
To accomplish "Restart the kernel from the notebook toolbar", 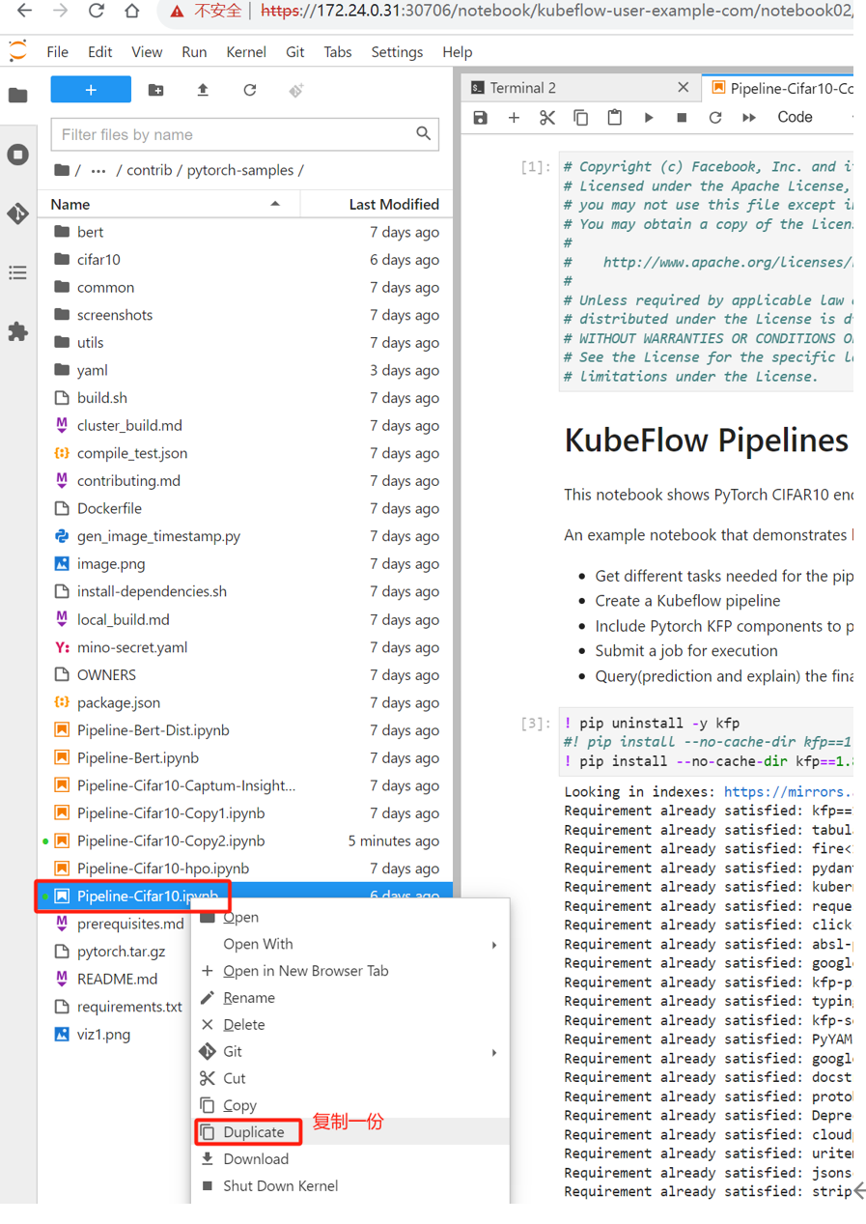I will click(x=715, y=118).
